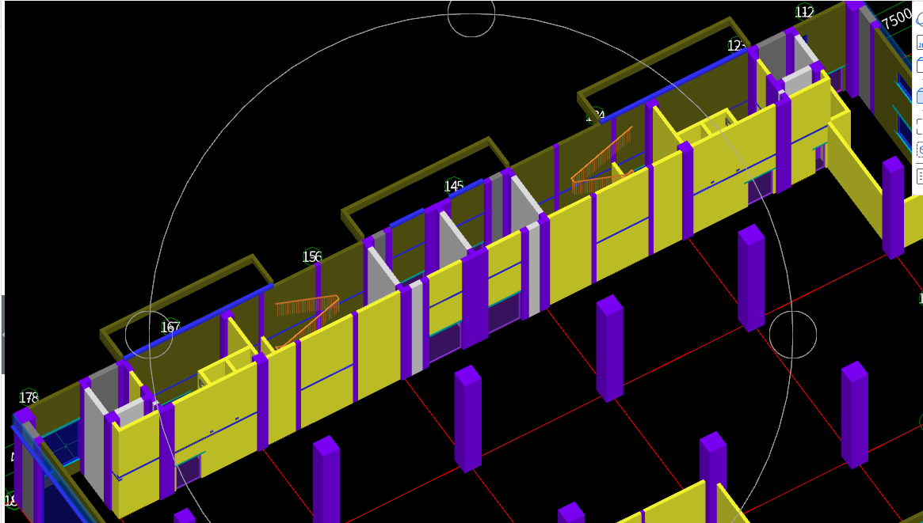Select grid axis label 145
Image resolution: width=923 pixels, height=523 pixels.
[454, 186]
